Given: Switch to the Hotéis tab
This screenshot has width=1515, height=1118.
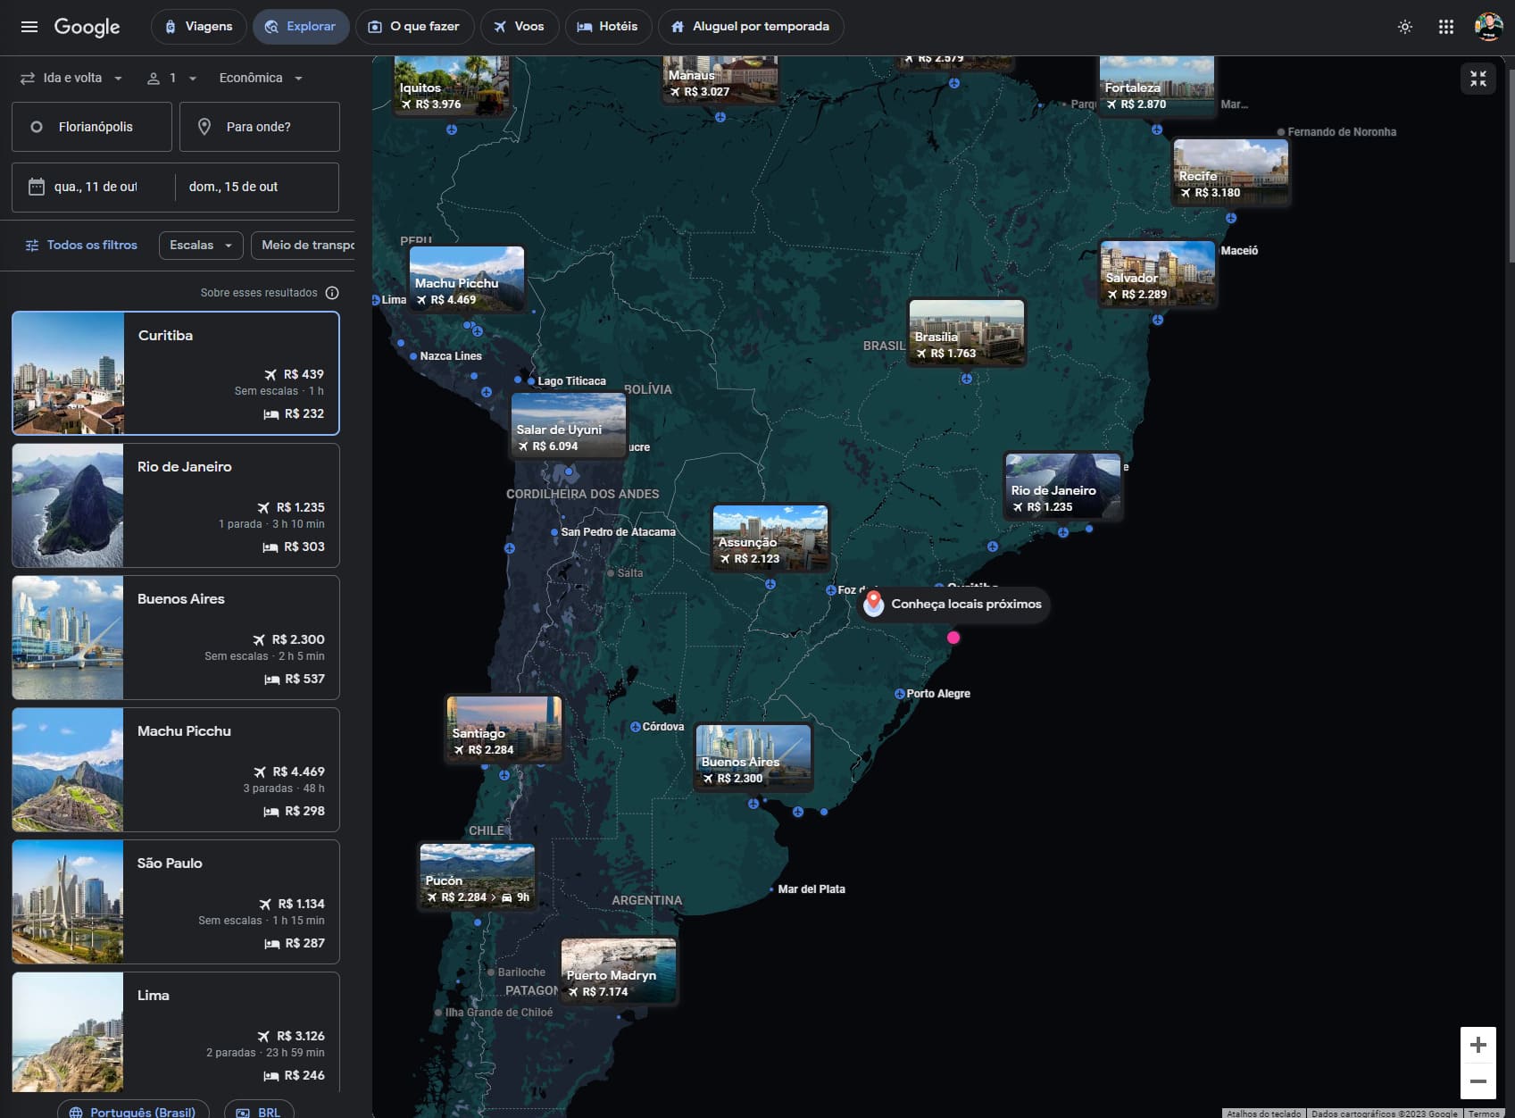Looking at the screenshot, I should [608, 27].
